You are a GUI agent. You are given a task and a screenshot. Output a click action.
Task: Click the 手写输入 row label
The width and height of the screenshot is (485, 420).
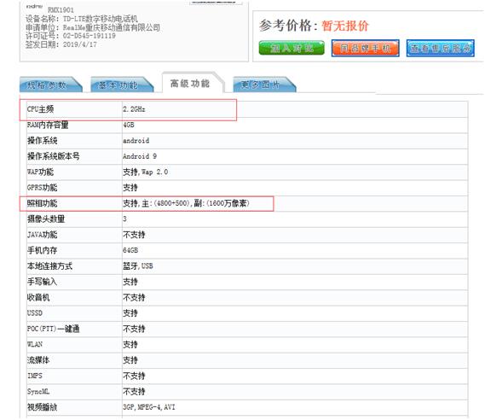42,282
